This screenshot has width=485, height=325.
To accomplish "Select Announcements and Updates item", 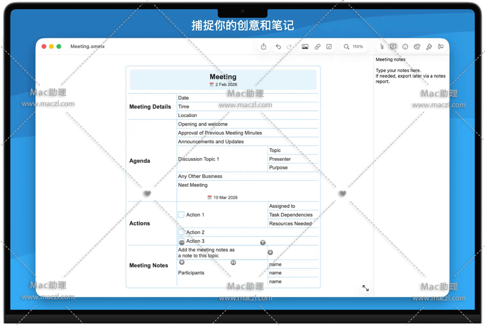I will 248,141.
